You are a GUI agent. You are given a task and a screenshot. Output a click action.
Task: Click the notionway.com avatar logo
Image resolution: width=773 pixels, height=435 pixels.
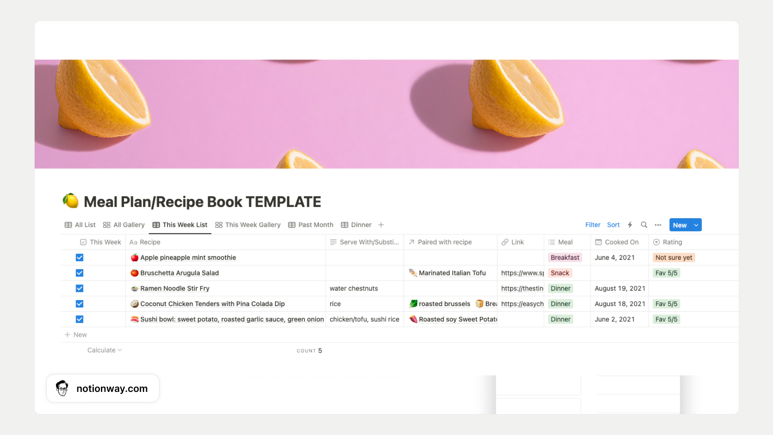click(x=62, y=388)
